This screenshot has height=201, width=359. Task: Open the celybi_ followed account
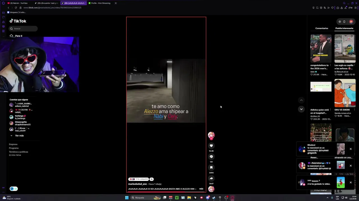click(20, 111)
